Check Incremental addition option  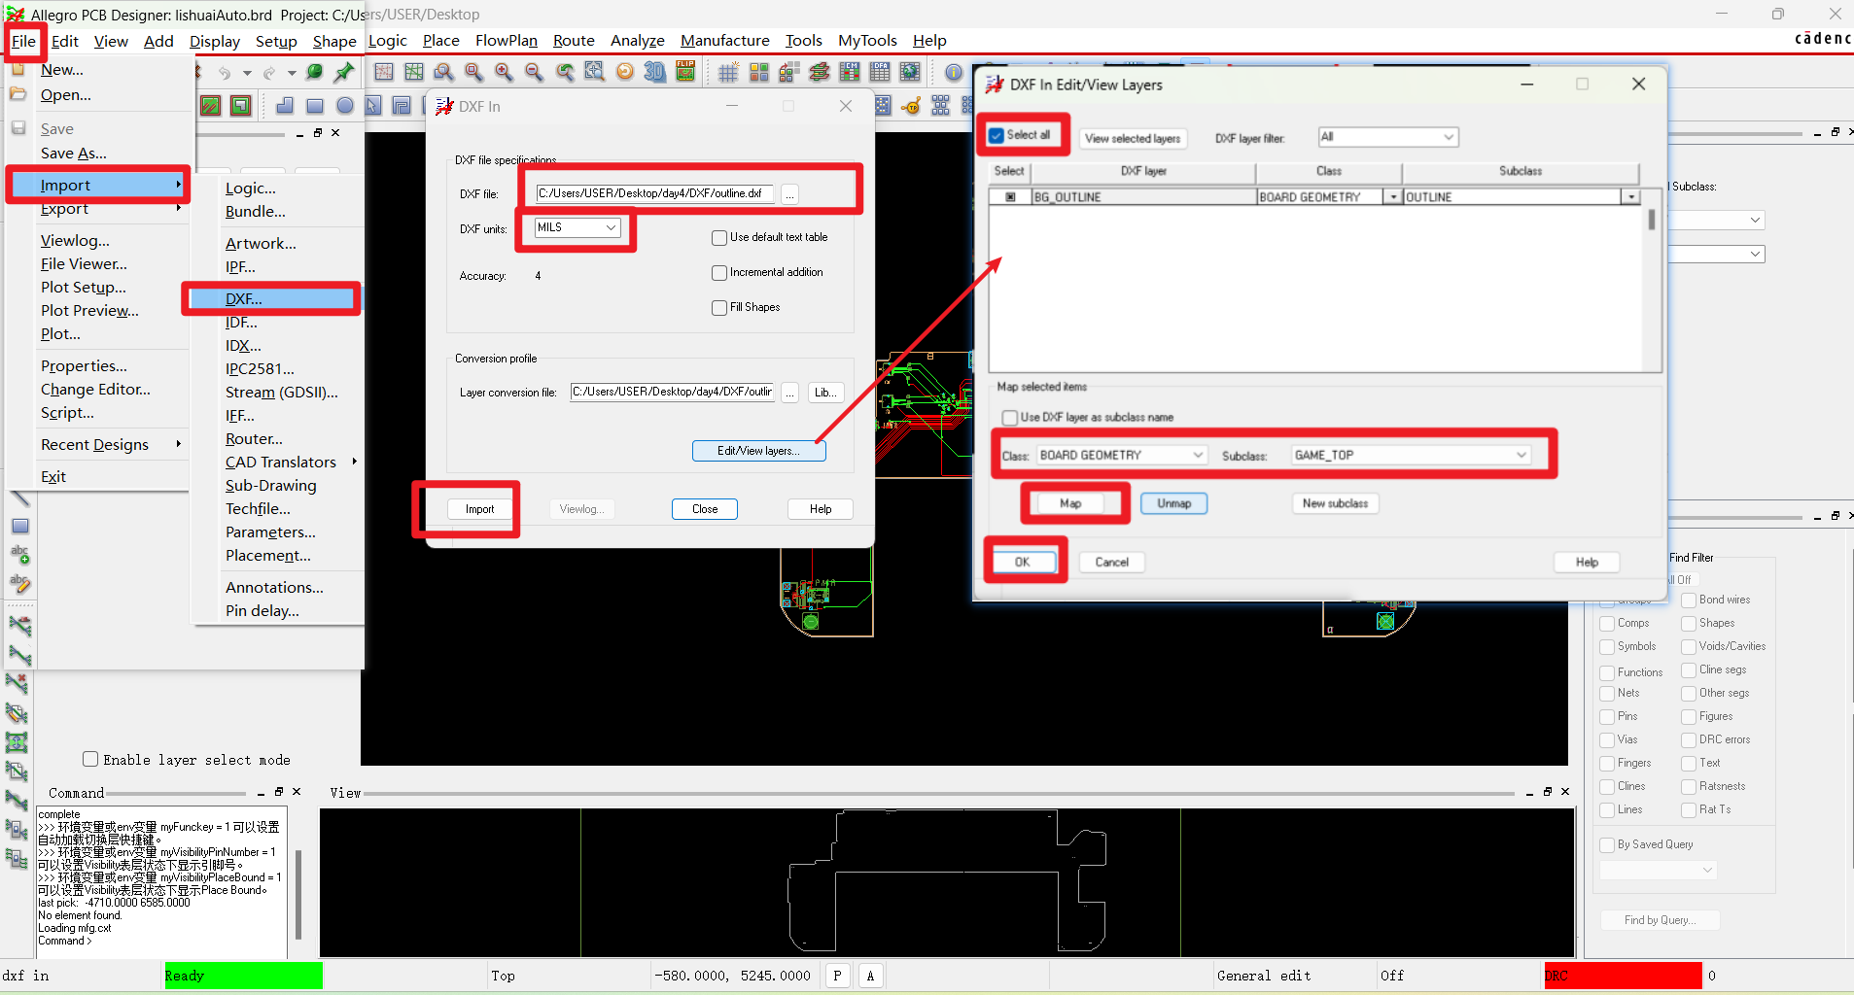point(719,273)
